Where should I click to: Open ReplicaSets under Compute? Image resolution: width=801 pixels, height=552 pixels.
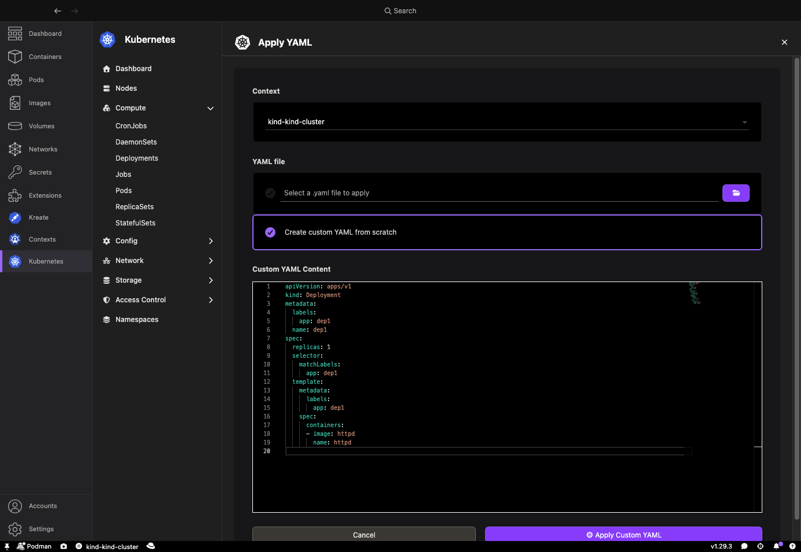[x=135, y=207]
